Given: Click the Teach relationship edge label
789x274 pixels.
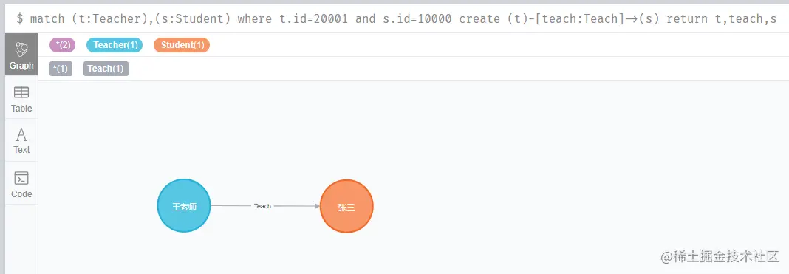Looking at the screenshot, I should click(x=263, y=206).
